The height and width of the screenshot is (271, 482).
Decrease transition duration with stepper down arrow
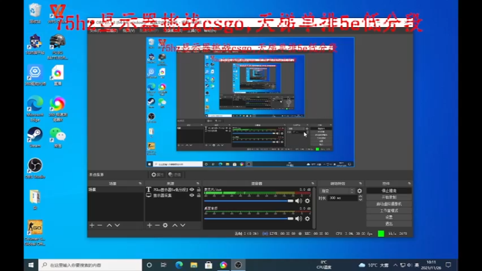(x=360, y=200)
